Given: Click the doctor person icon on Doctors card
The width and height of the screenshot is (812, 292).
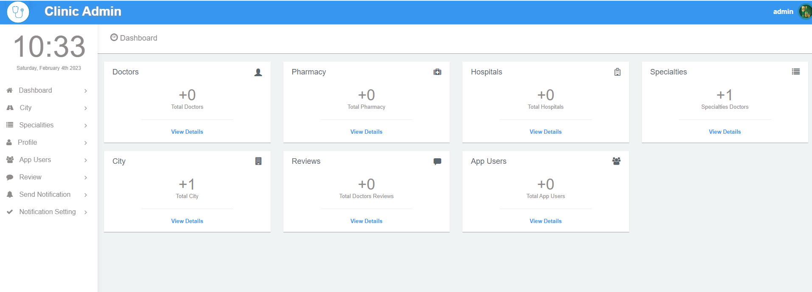Looking at the screenshot, I should click(258, 72).
